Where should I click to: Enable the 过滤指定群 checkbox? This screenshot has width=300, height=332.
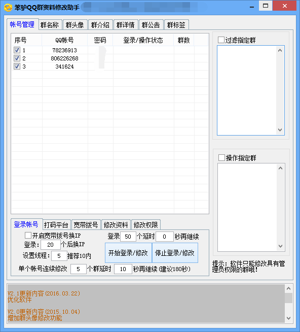click(x=221, y=40)
